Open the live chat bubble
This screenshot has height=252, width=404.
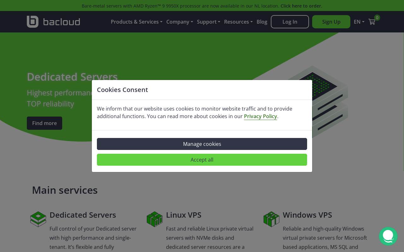388,236
